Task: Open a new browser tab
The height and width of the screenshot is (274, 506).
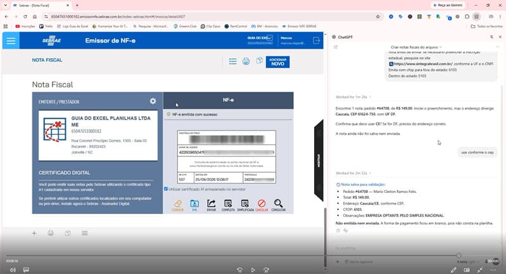Action: pos(77,6)
